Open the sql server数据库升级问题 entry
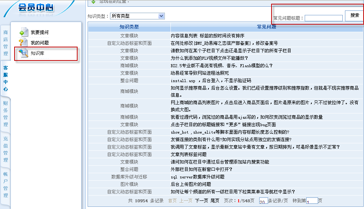364x209 pixels. click(x=198, y=177)
